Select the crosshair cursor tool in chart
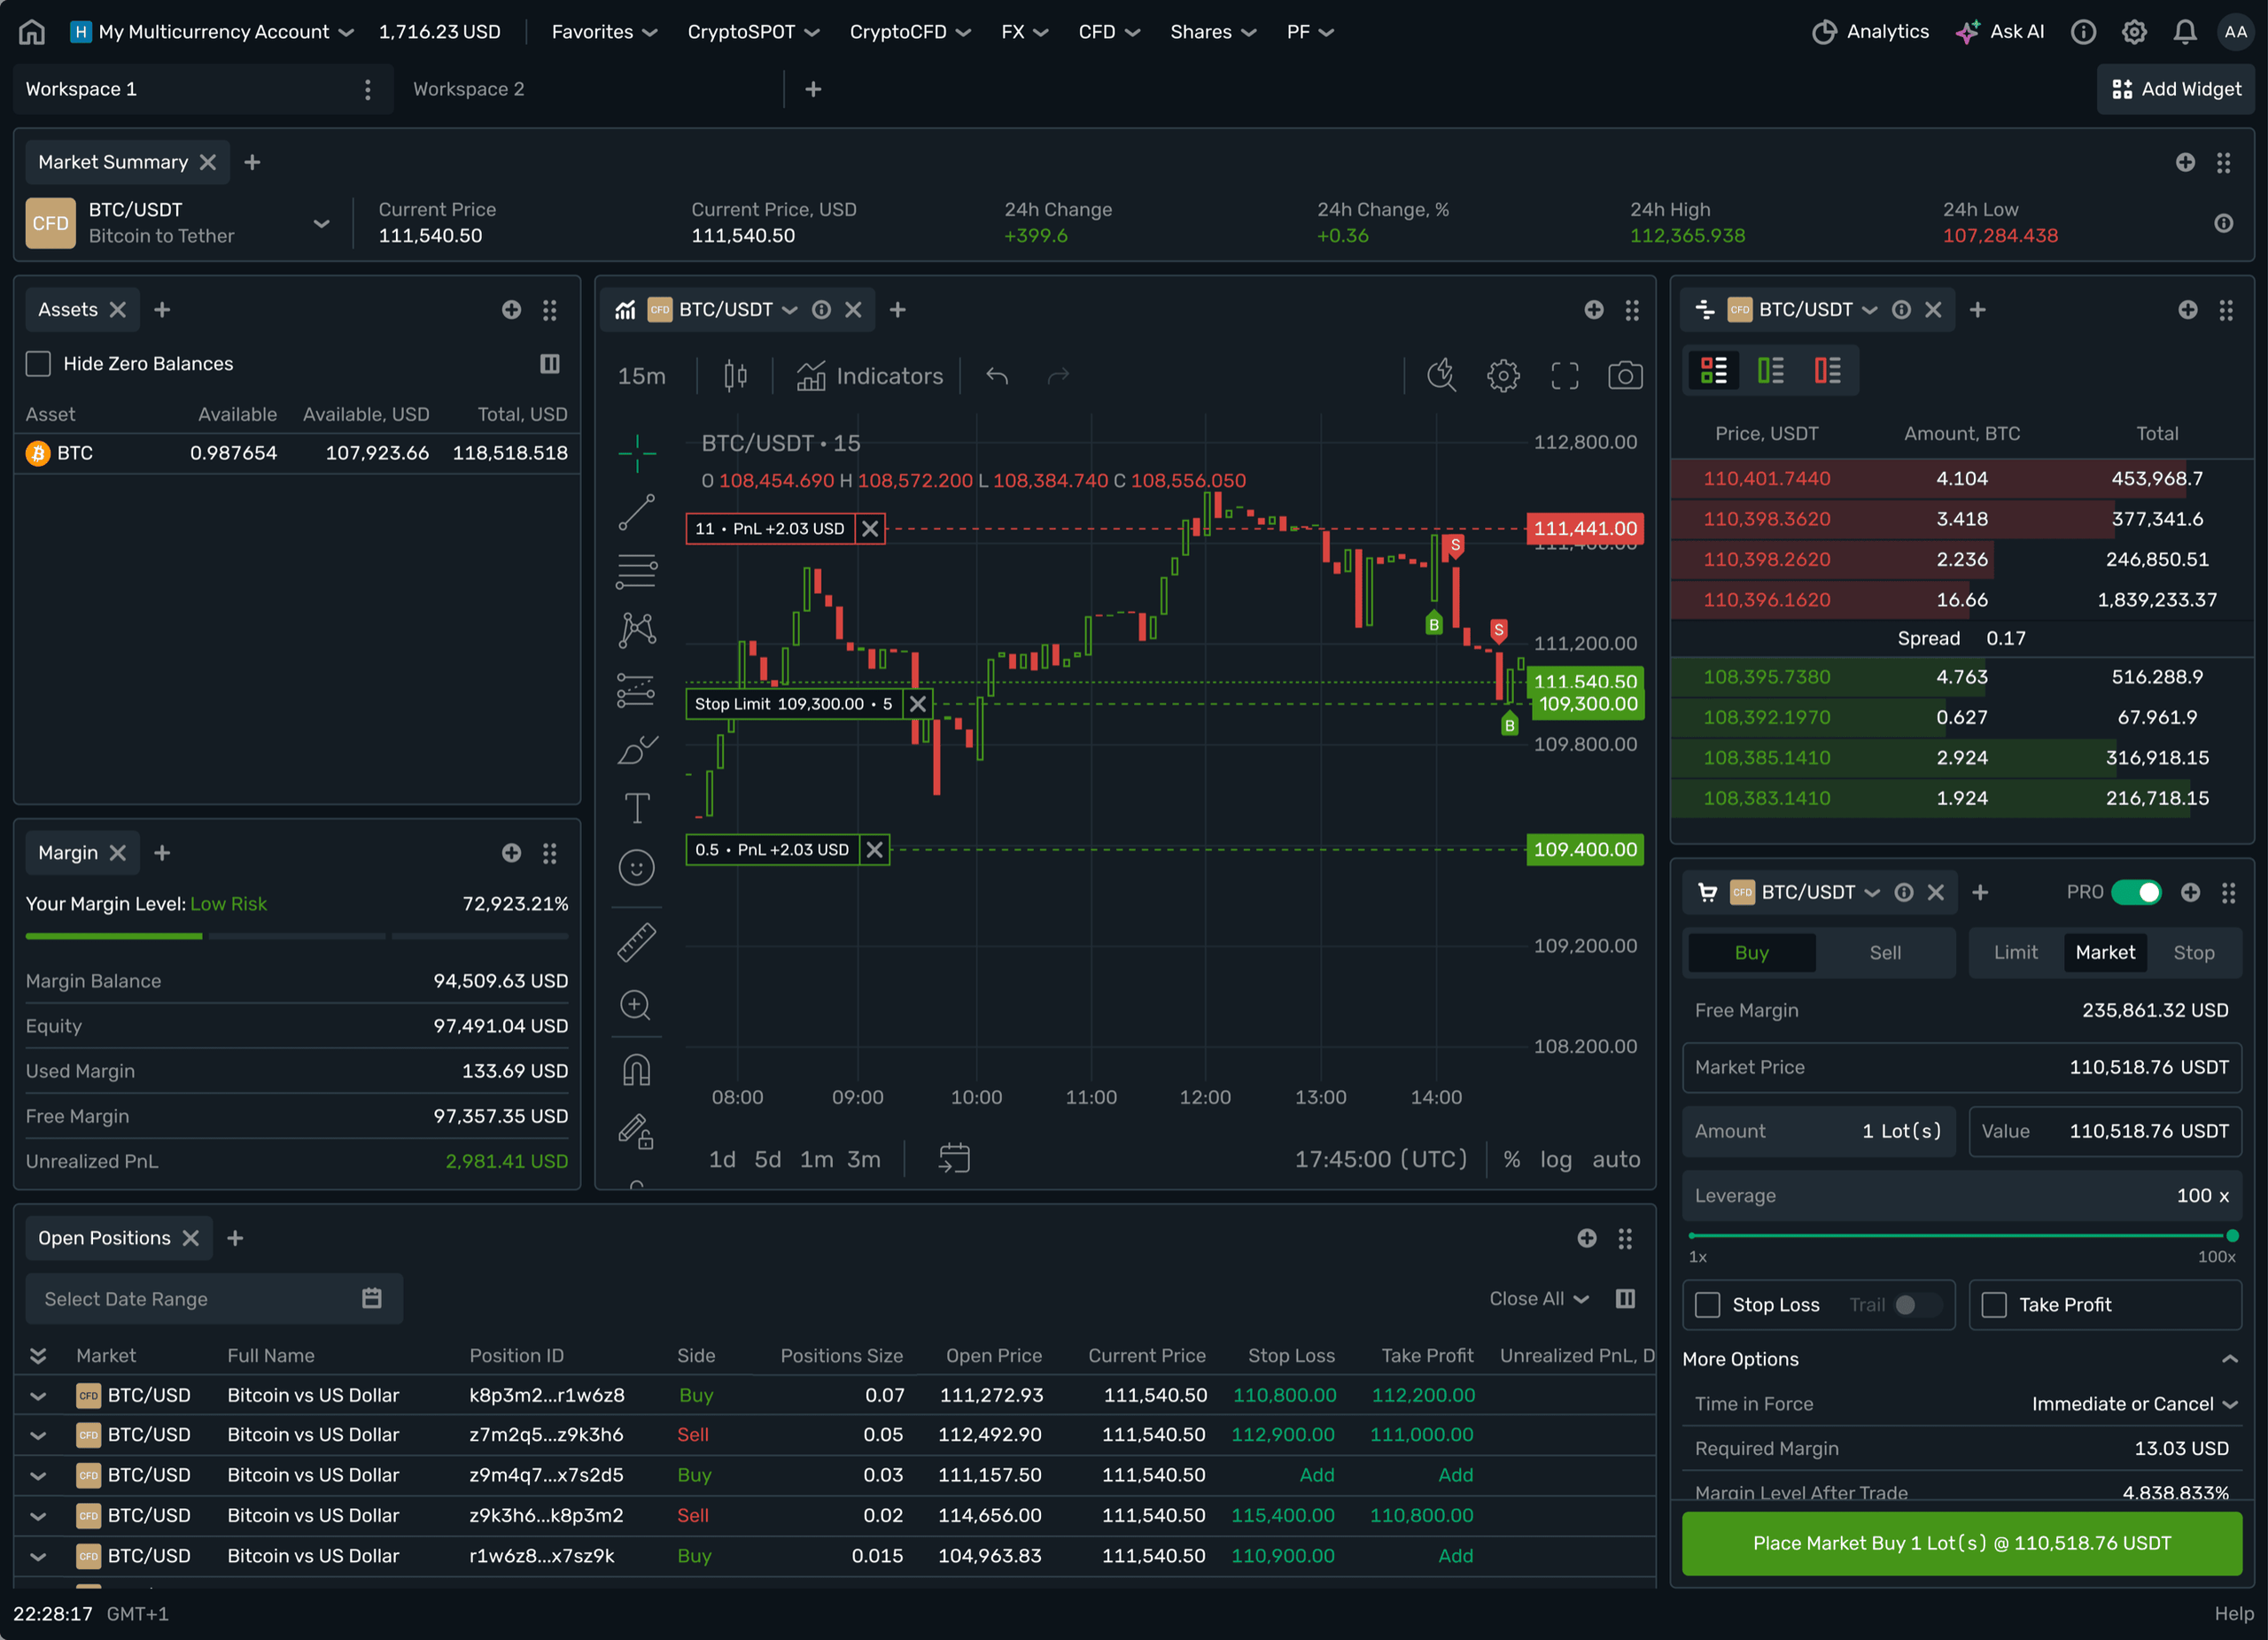This screenshot has width=2268, height=1640. (x=636, y=453)
